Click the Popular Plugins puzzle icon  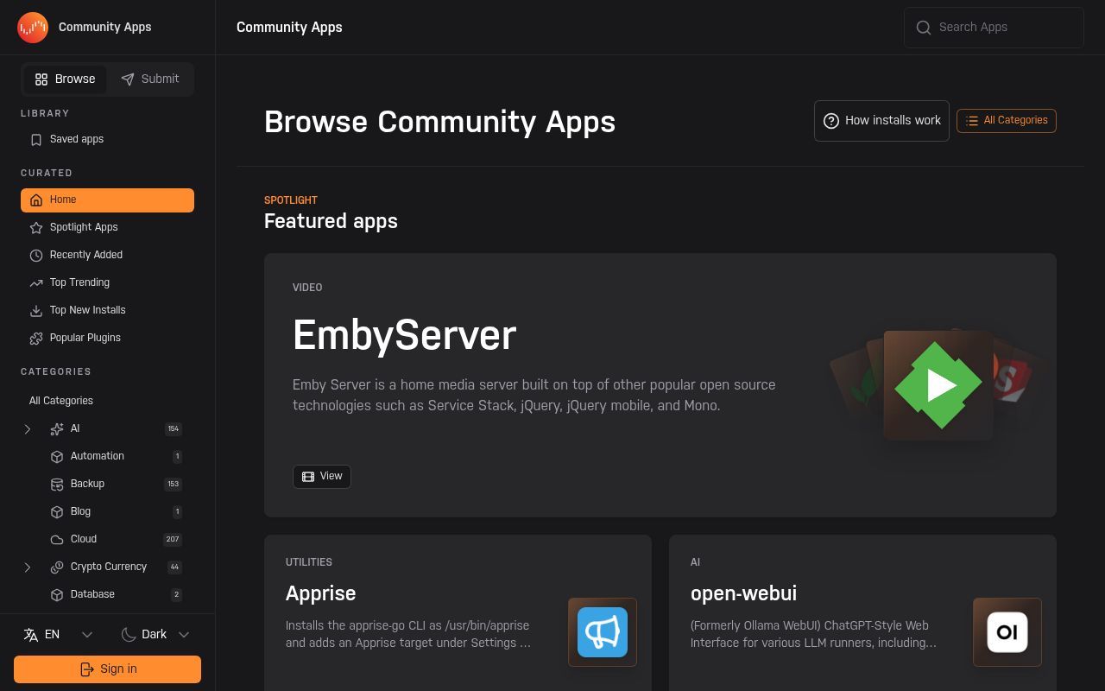pos(36,339)
